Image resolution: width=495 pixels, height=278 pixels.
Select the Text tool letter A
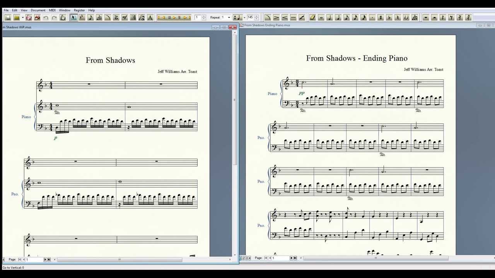(150, 17)
